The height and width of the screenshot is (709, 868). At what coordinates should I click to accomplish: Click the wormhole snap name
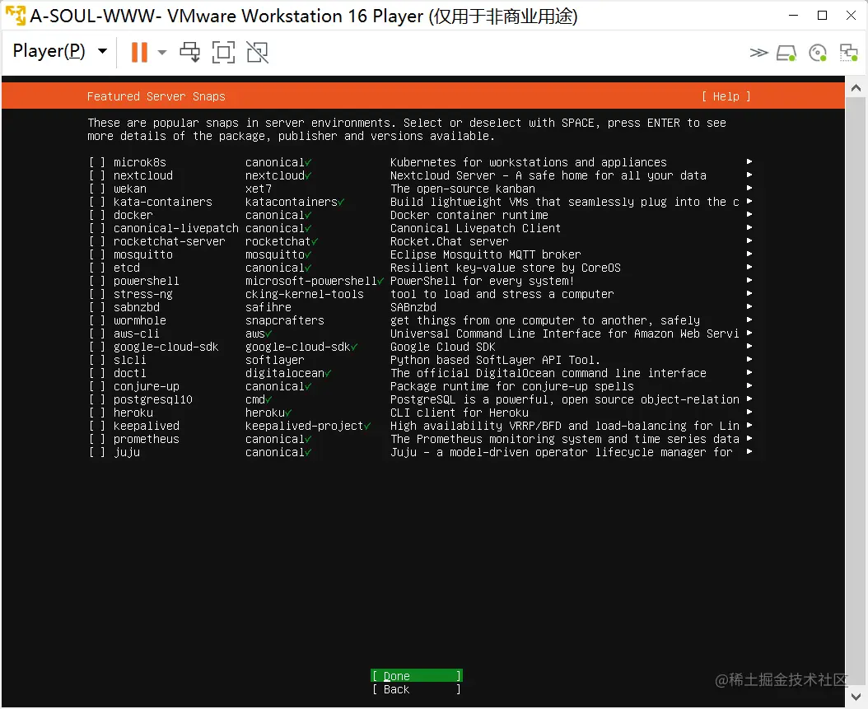point(139,320)
